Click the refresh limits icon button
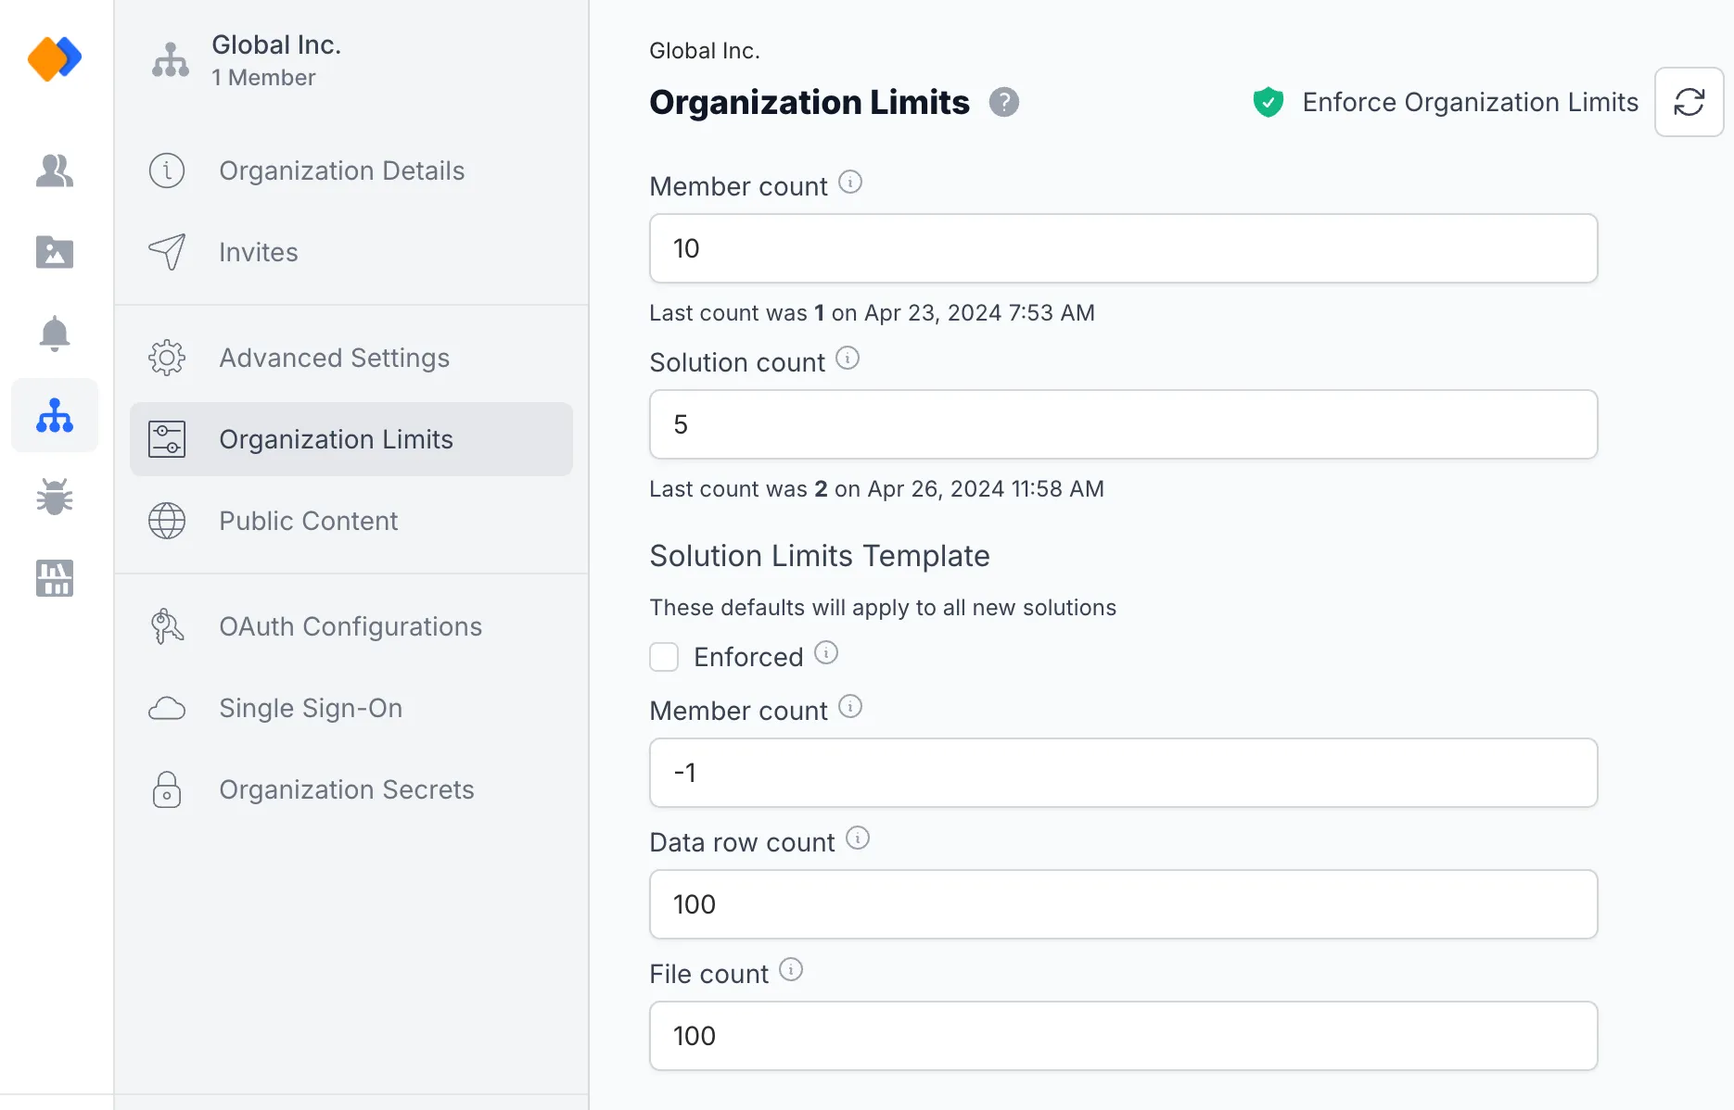Screen dimensions: 1734x1110 point(1689,102)
